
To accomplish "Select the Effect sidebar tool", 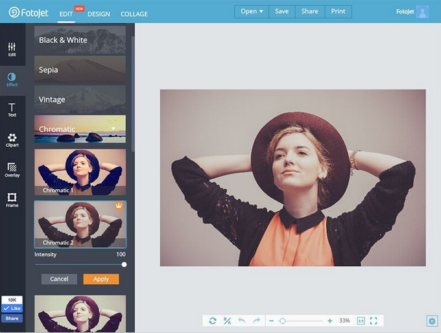I will 12,80.
